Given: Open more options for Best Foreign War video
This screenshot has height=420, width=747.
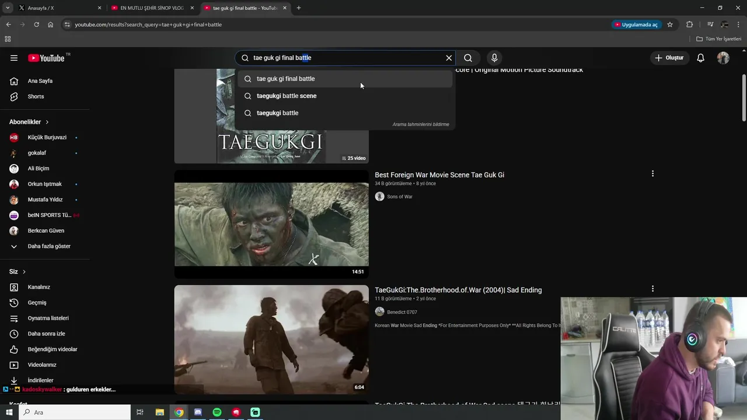Looking at the screenshot, I should click(652, 174).
